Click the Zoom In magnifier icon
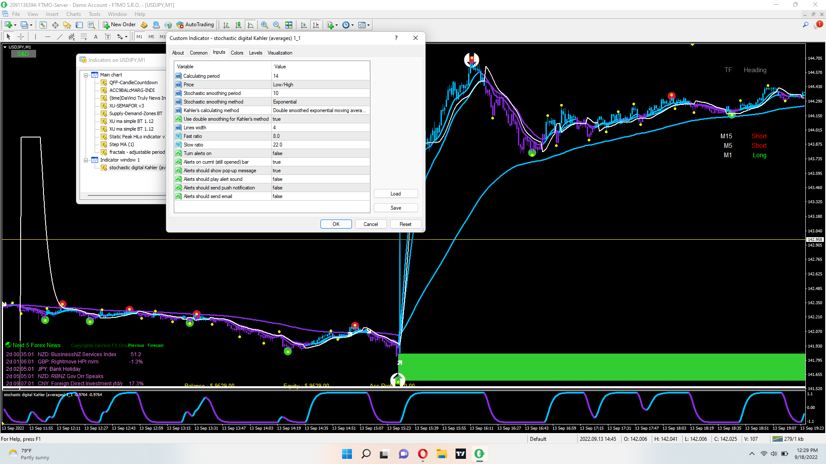826x464 pixels. coord(265,25)
